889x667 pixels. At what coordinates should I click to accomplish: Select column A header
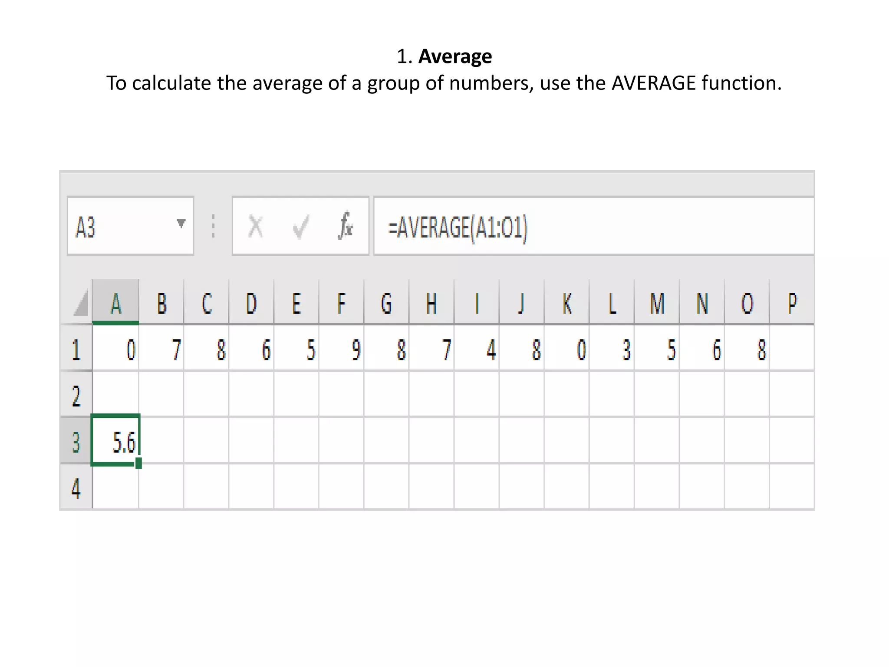(115, 303)
